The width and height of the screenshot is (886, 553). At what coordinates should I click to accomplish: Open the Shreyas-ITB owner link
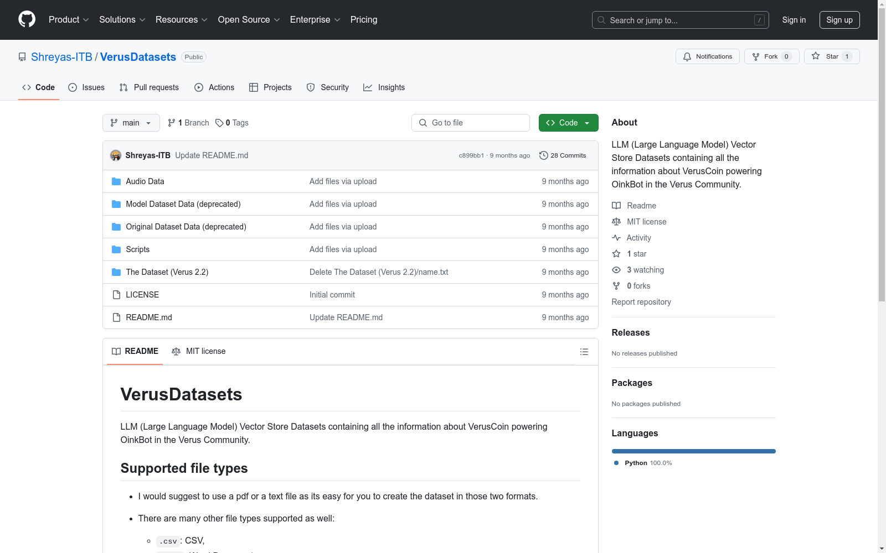coord(61,57)
